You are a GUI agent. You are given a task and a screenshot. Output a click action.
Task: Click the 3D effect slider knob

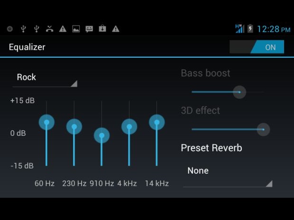pos(263,129)
